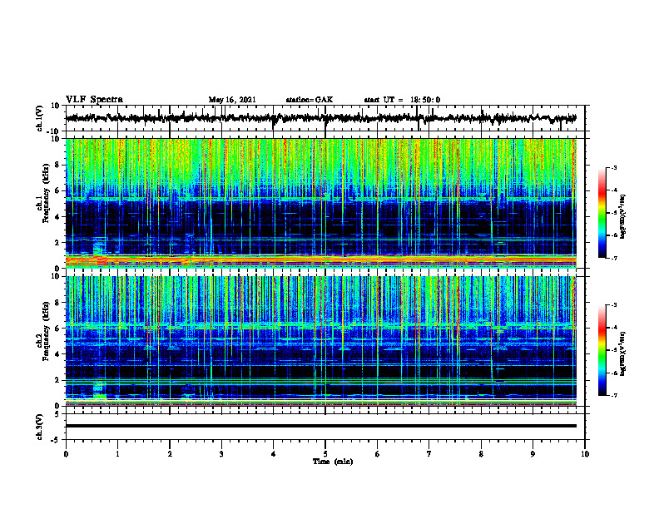Click the time axis tick label "5"
The height and width of the screenshot is (509, 659).
click(x=325, y=454)
